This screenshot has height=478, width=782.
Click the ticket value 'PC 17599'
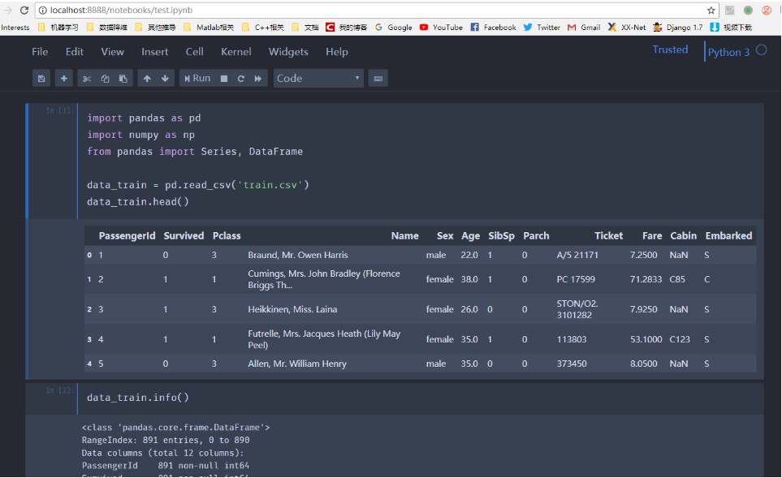(x=576, y=279)
